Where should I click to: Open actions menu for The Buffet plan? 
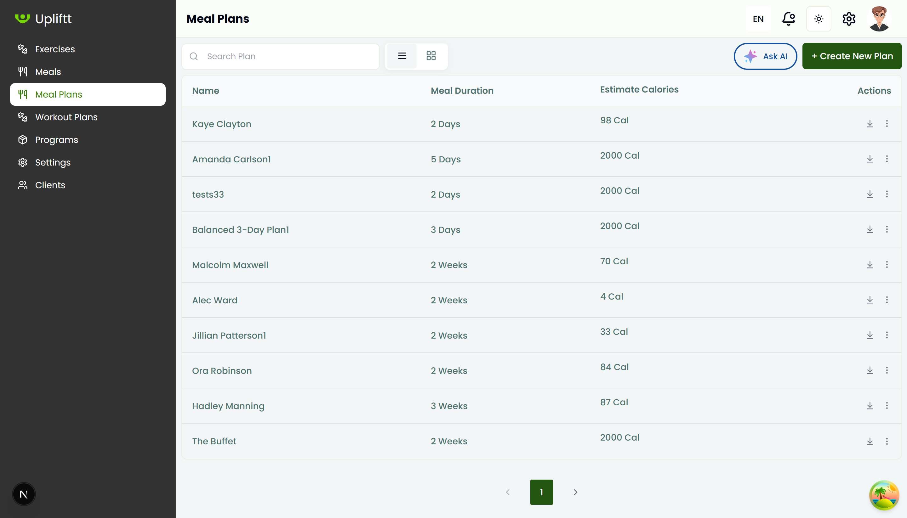887,441
